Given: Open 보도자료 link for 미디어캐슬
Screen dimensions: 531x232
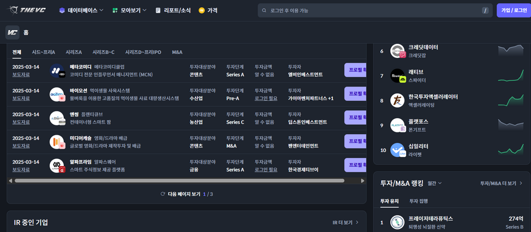Looking at the screenshot, I should click(x=21, y=146).
